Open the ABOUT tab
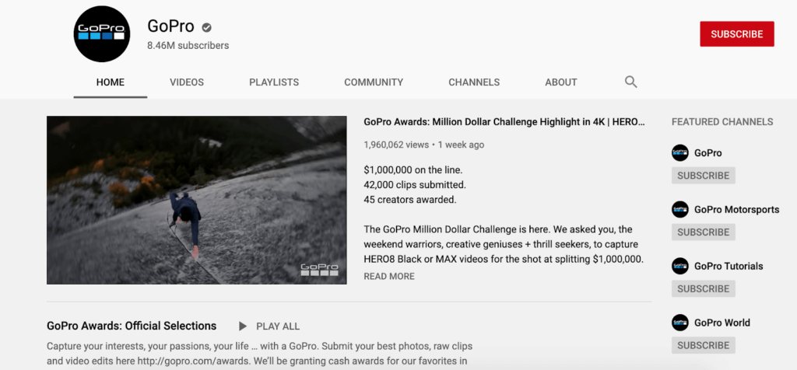 (561, 82)
